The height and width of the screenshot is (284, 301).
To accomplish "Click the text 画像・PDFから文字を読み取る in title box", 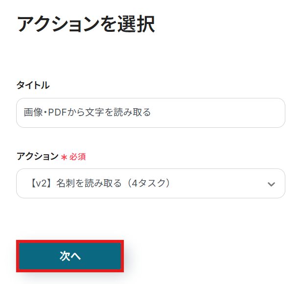I will click(x=87, y=113).
